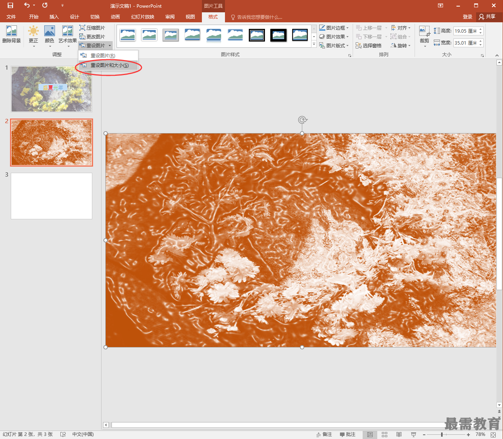Increase the height value with the up stepper
The height and width of the screenshot is (439, 503).
(481, 29)
